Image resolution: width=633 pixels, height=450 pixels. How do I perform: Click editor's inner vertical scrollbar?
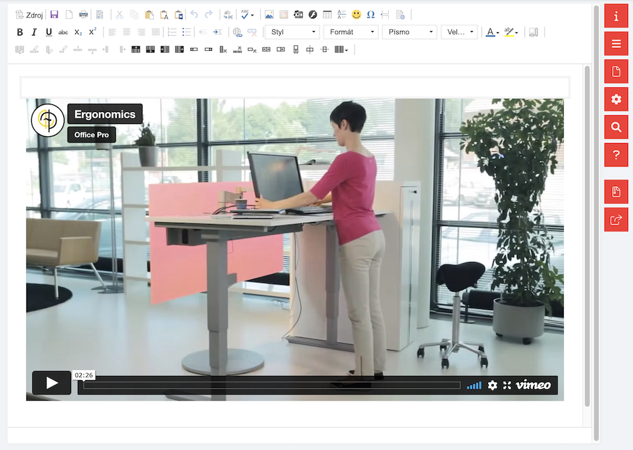pyautogui.click(x=587, y=237)
